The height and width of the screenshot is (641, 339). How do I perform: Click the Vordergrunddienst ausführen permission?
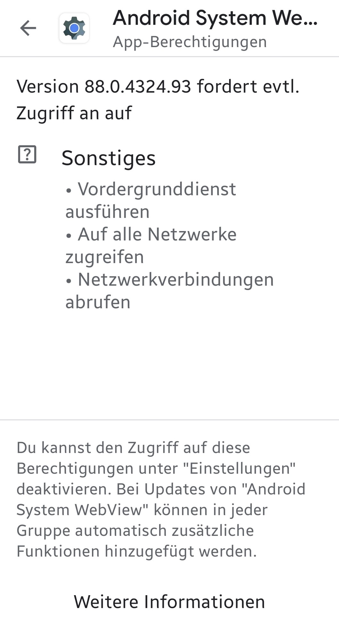[x=151, y=200]
